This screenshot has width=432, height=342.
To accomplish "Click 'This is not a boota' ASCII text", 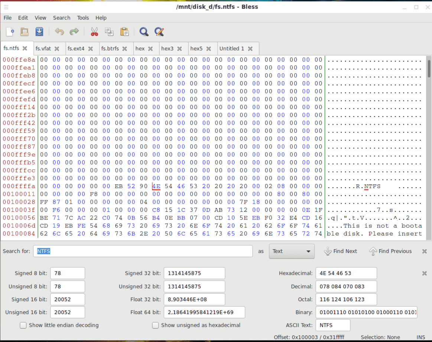I will (383, 226).
